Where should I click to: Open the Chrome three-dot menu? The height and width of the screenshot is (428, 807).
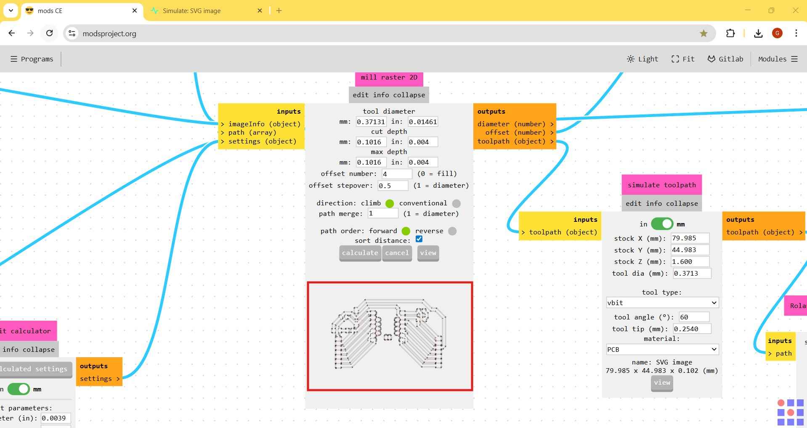796,33
